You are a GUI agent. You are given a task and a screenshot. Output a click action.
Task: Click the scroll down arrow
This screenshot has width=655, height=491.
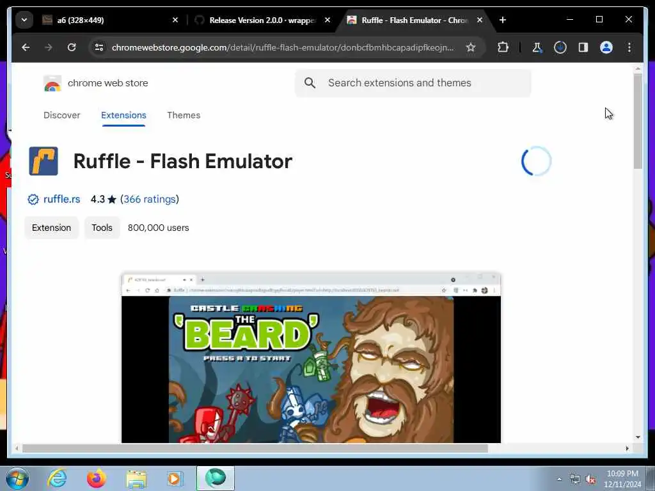pyautogui.click(x=638, y=437)
